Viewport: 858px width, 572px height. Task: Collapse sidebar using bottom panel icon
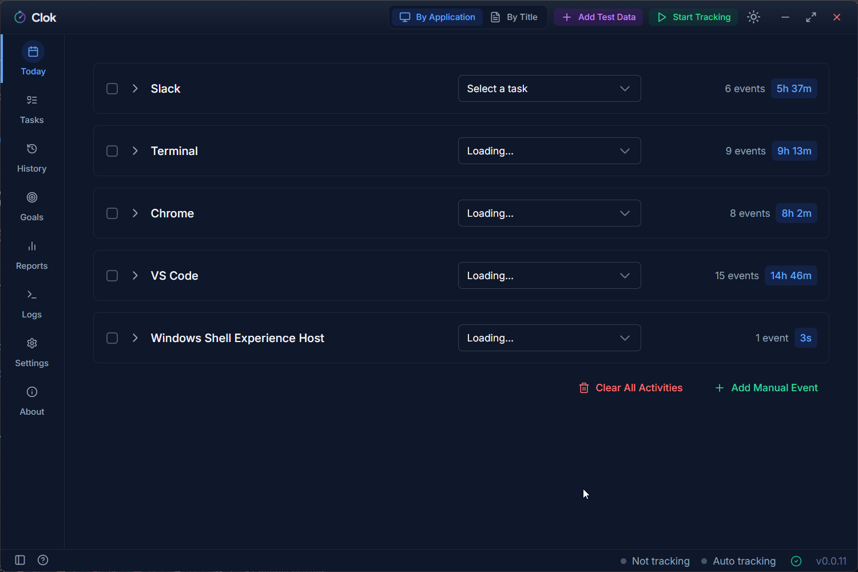(20, 560)
